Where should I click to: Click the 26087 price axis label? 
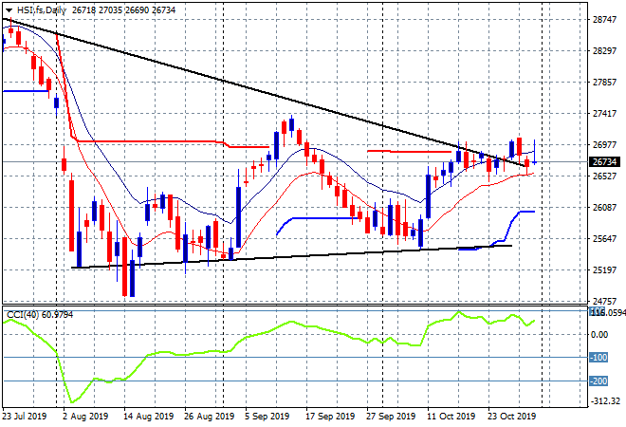(604, 207)
